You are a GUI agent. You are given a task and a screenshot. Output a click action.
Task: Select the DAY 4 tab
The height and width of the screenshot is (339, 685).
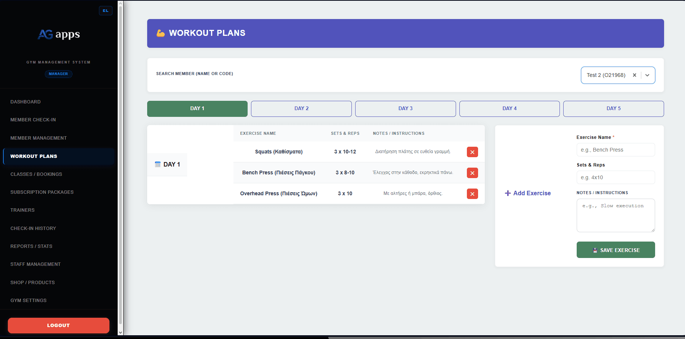point(509,109)
